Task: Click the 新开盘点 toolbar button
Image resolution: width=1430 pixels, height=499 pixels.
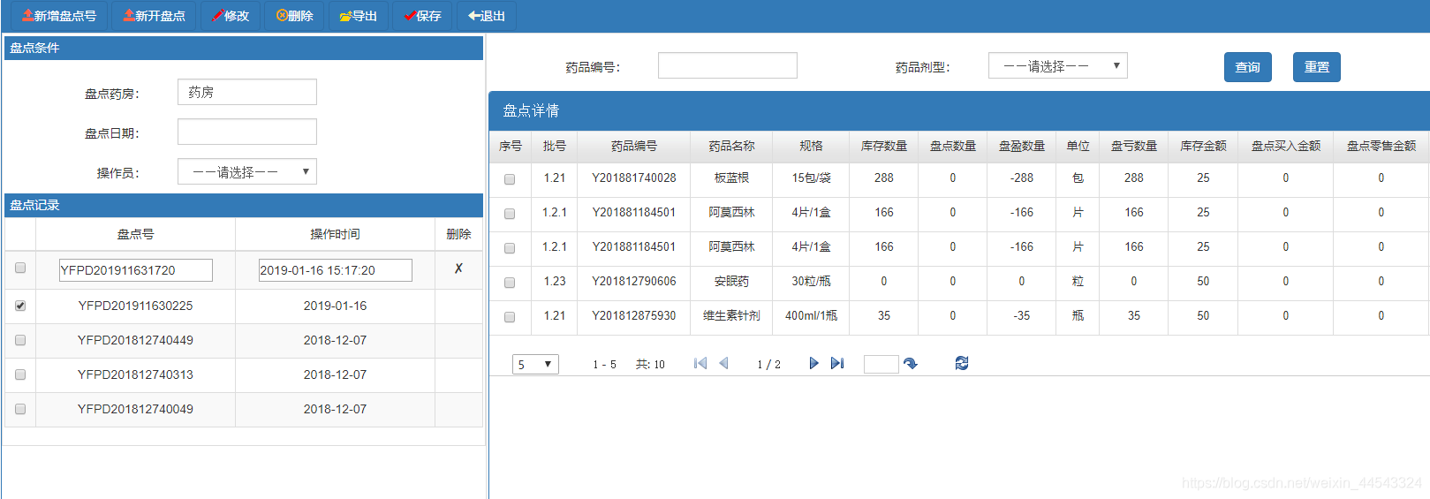Action: point(155,16)
